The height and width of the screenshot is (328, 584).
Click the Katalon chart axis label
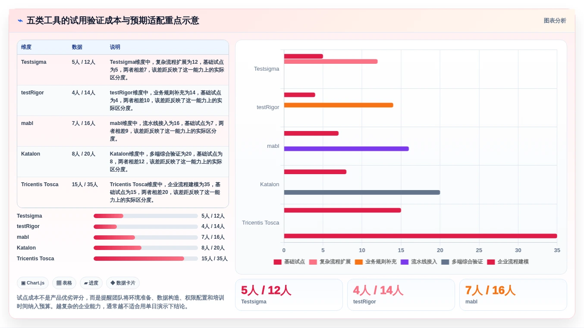tap(270, 184)
